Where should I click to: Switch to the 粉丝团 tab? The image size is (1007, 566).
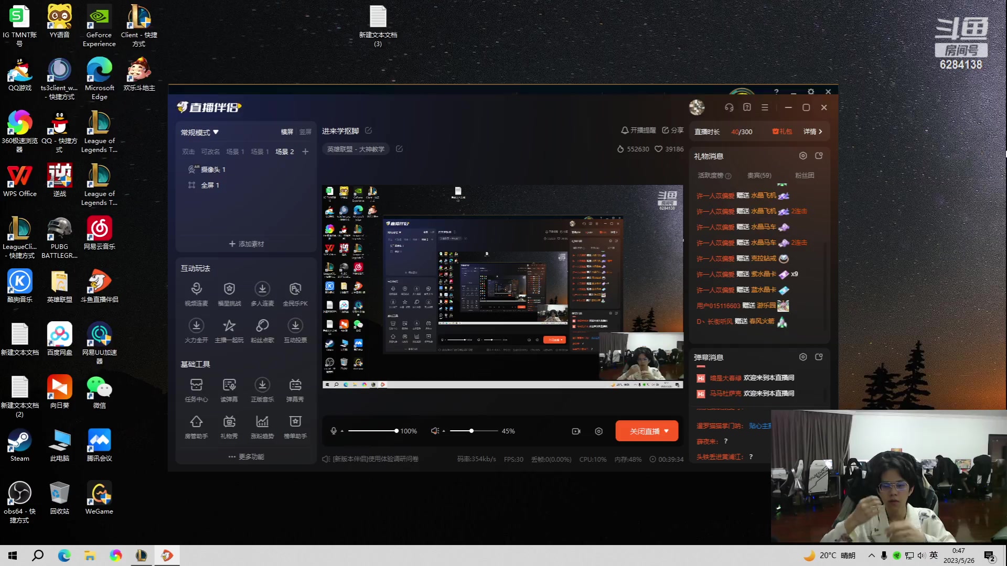[805, 176]
